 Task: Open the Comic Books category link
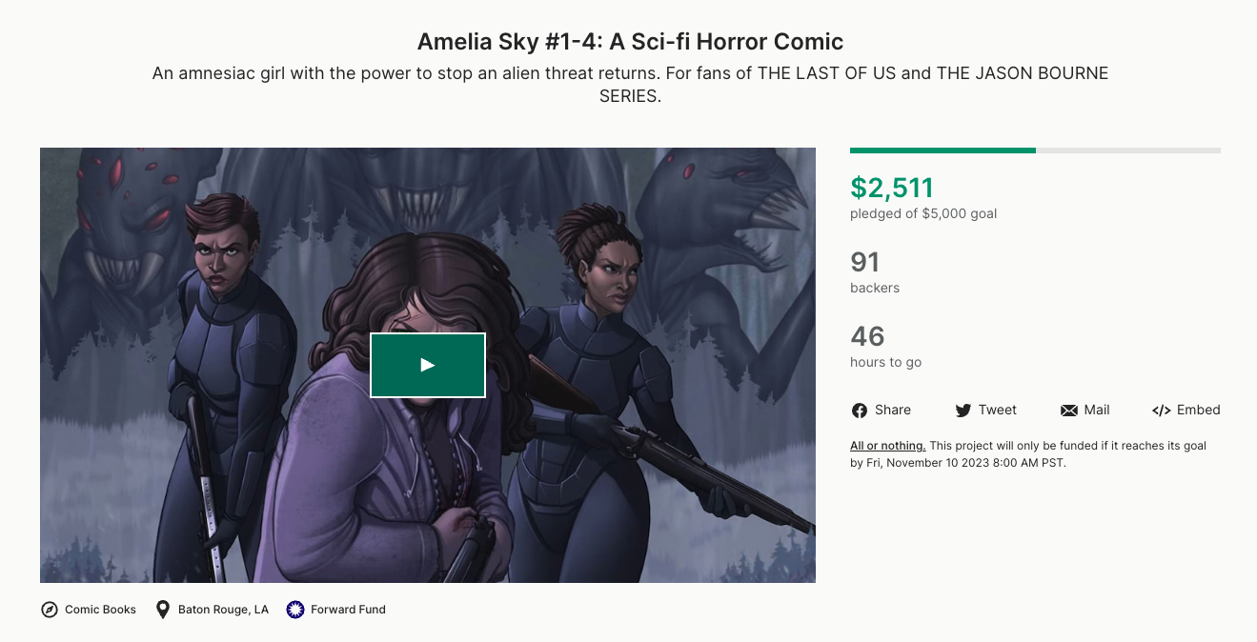tap(100, 610)
